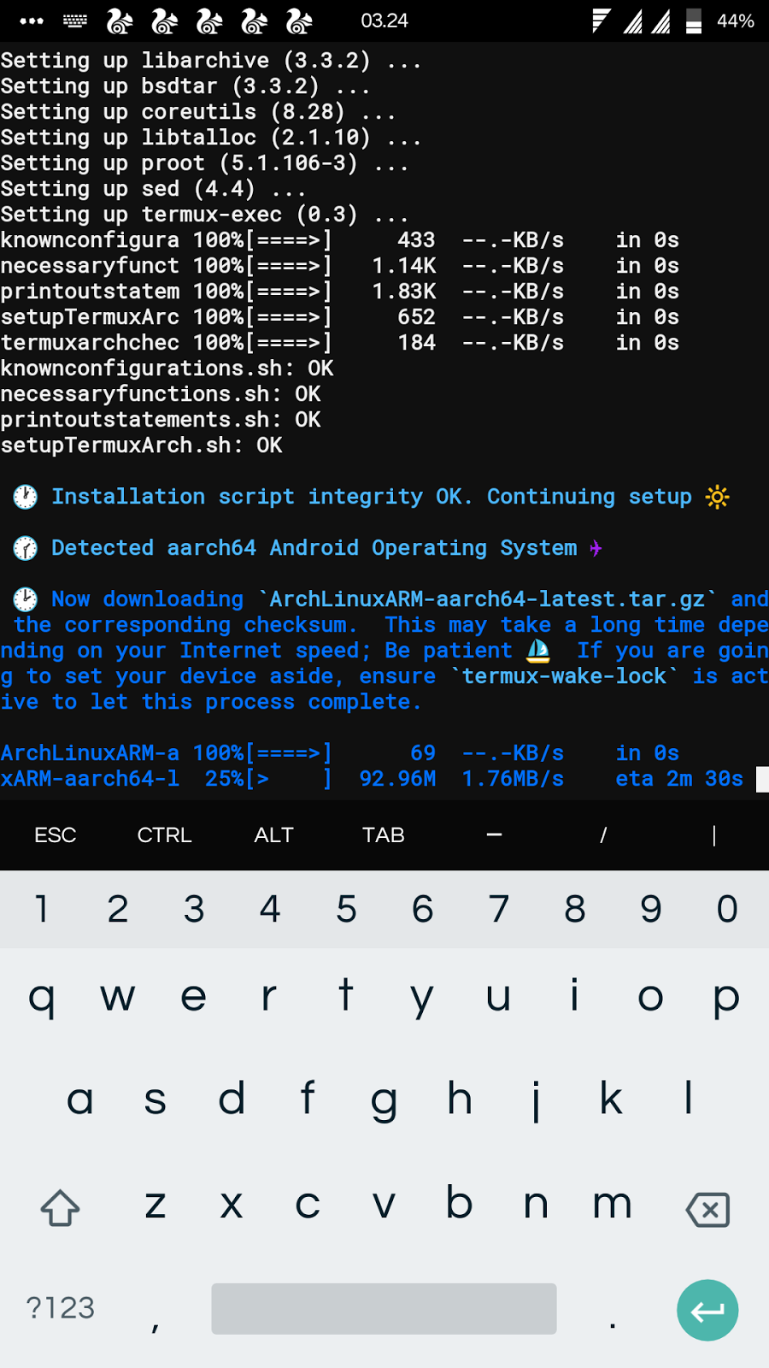Screen dimensions: 769x1368
Task: Tap the spacebar
Action: 384,1308
